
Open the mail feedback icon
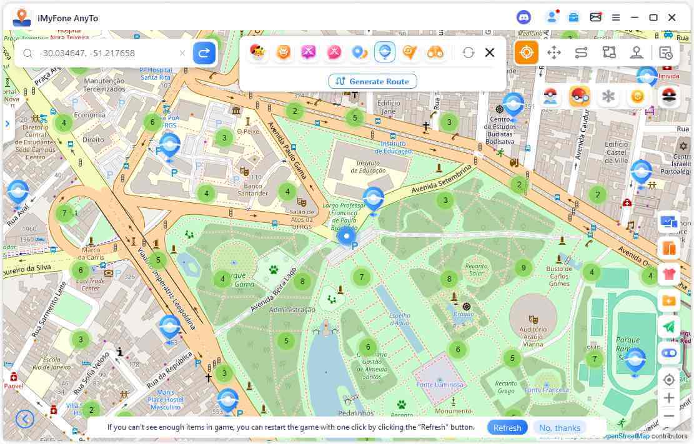pos(596,17)
